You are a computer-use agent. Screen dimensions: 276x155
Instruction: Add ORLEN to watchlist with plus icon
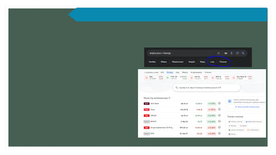point(219,115)
